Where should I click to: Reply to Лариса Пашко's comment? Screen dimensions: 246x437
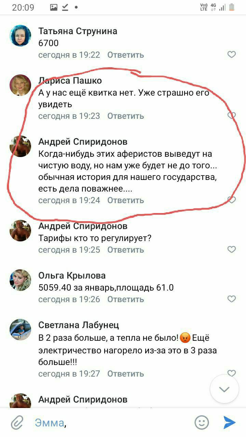coord(125,116)
